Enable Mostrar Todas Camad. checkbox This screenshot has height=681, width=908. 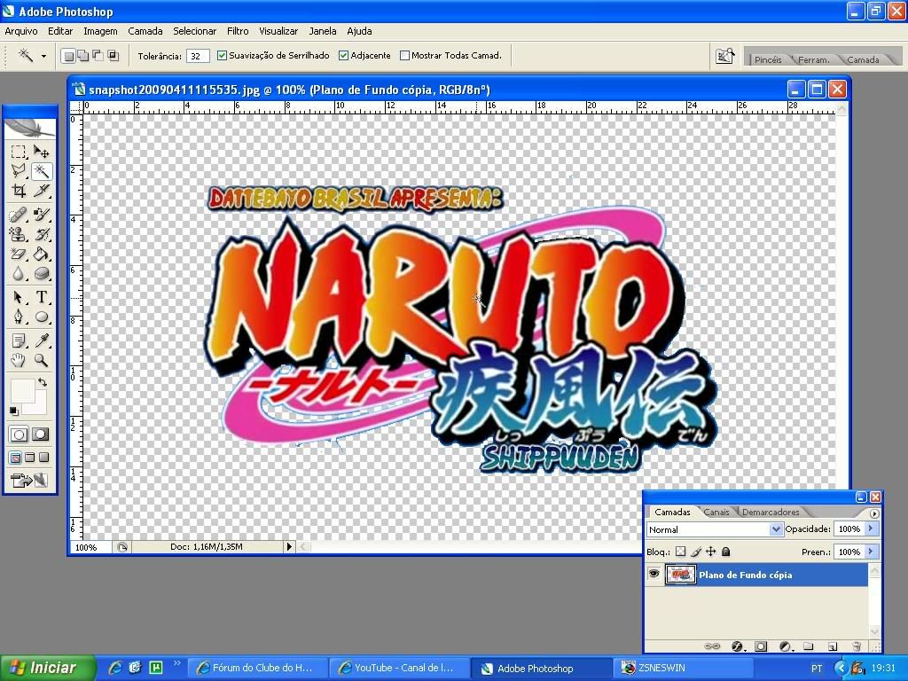405,56
